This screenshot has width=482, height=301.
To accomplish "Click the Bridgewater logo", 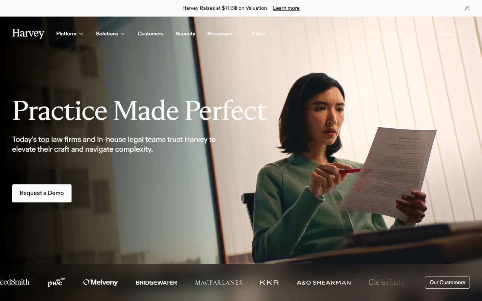I will click(156, 283).
